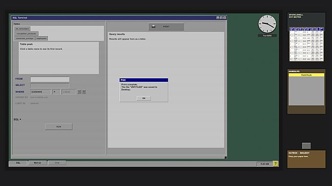Maximize the SQL Terminal window
The image size is (332, 186).
[221, 18]
